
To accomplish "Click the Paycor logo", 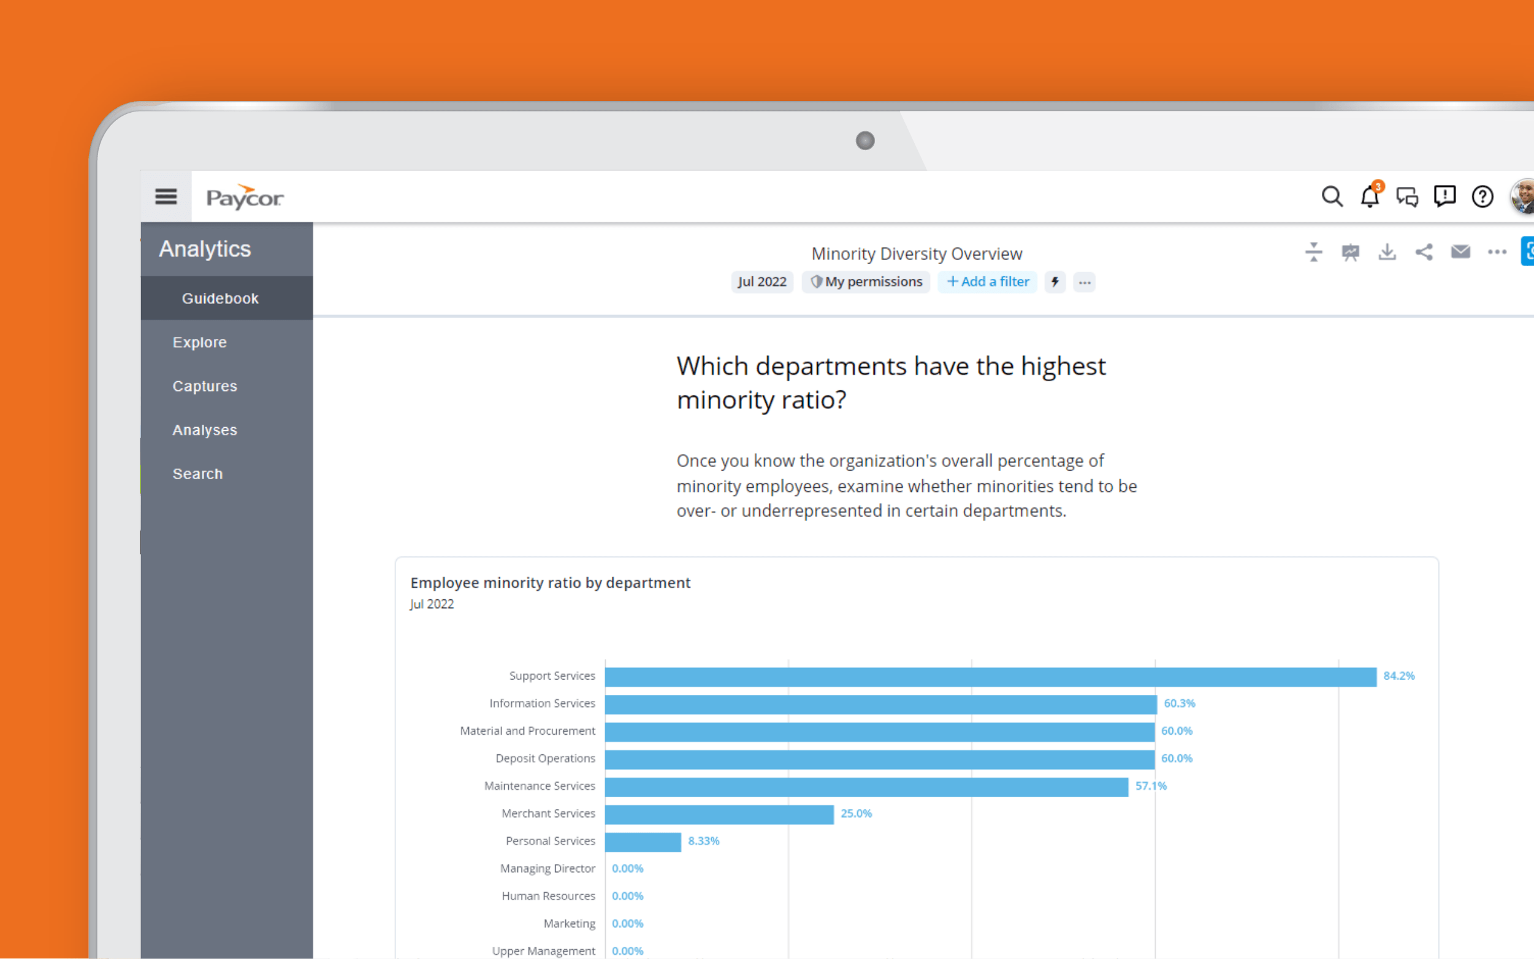I will (245, 197).
